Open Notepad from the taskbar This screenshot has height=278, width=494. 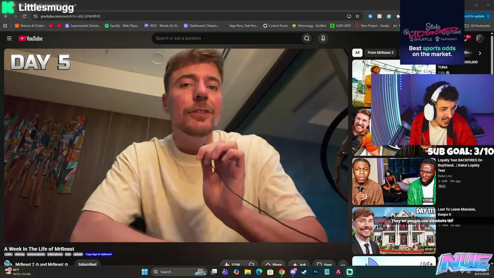point(327,272)
